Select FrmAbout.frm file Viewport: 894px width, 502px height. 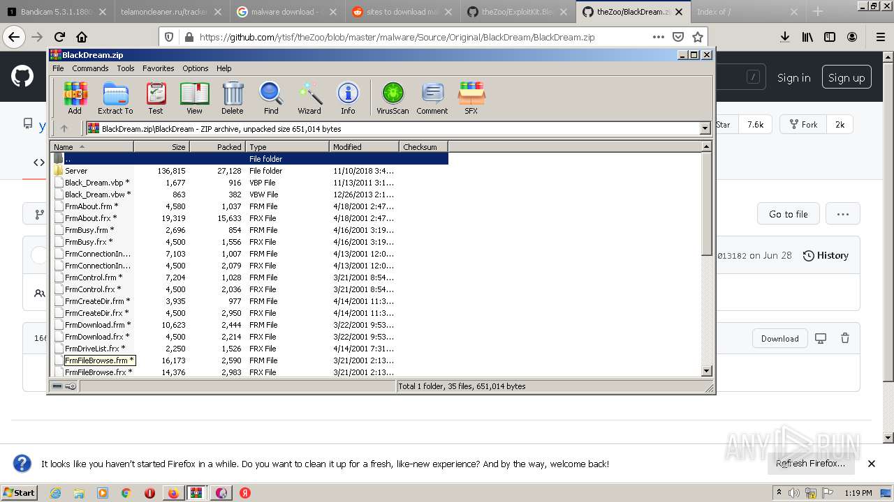[249, 206]
